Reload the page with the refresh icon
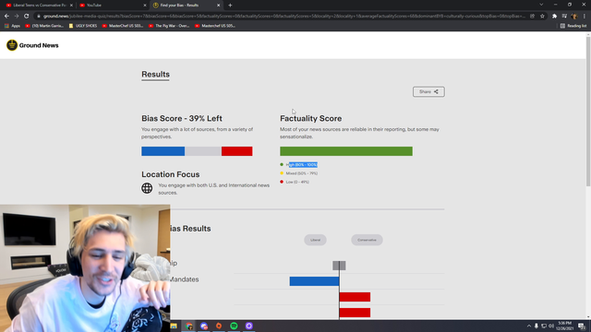591x332 pixels. (27, 17)
